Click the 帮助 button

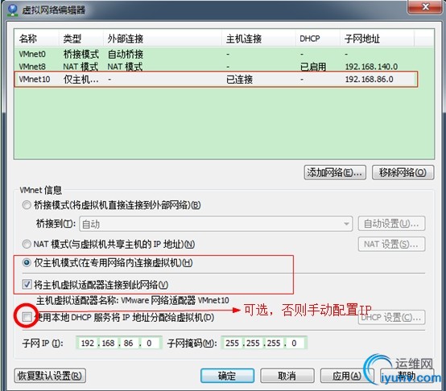(407, 376)
